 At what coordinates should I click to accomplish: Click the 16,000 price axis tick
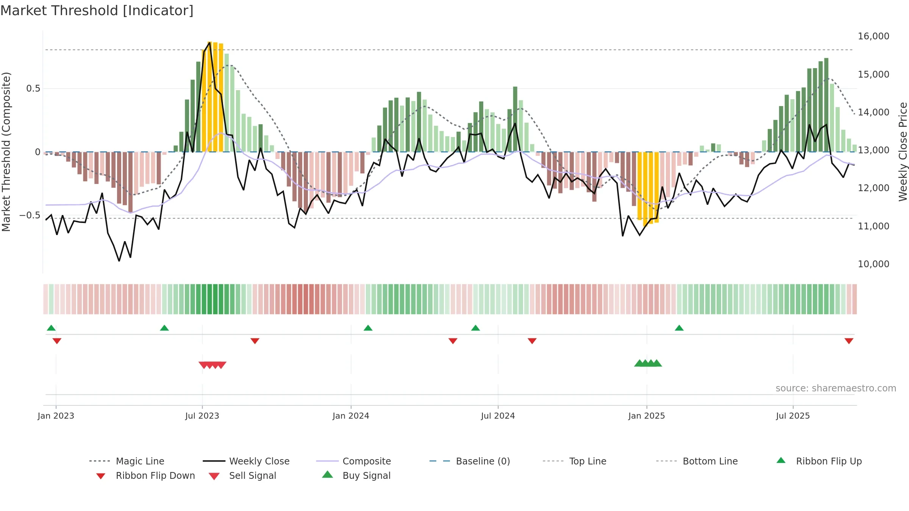(873, 36)
